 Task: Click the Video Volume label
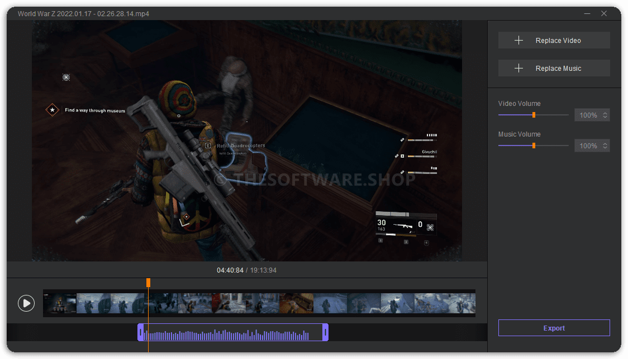520,104
